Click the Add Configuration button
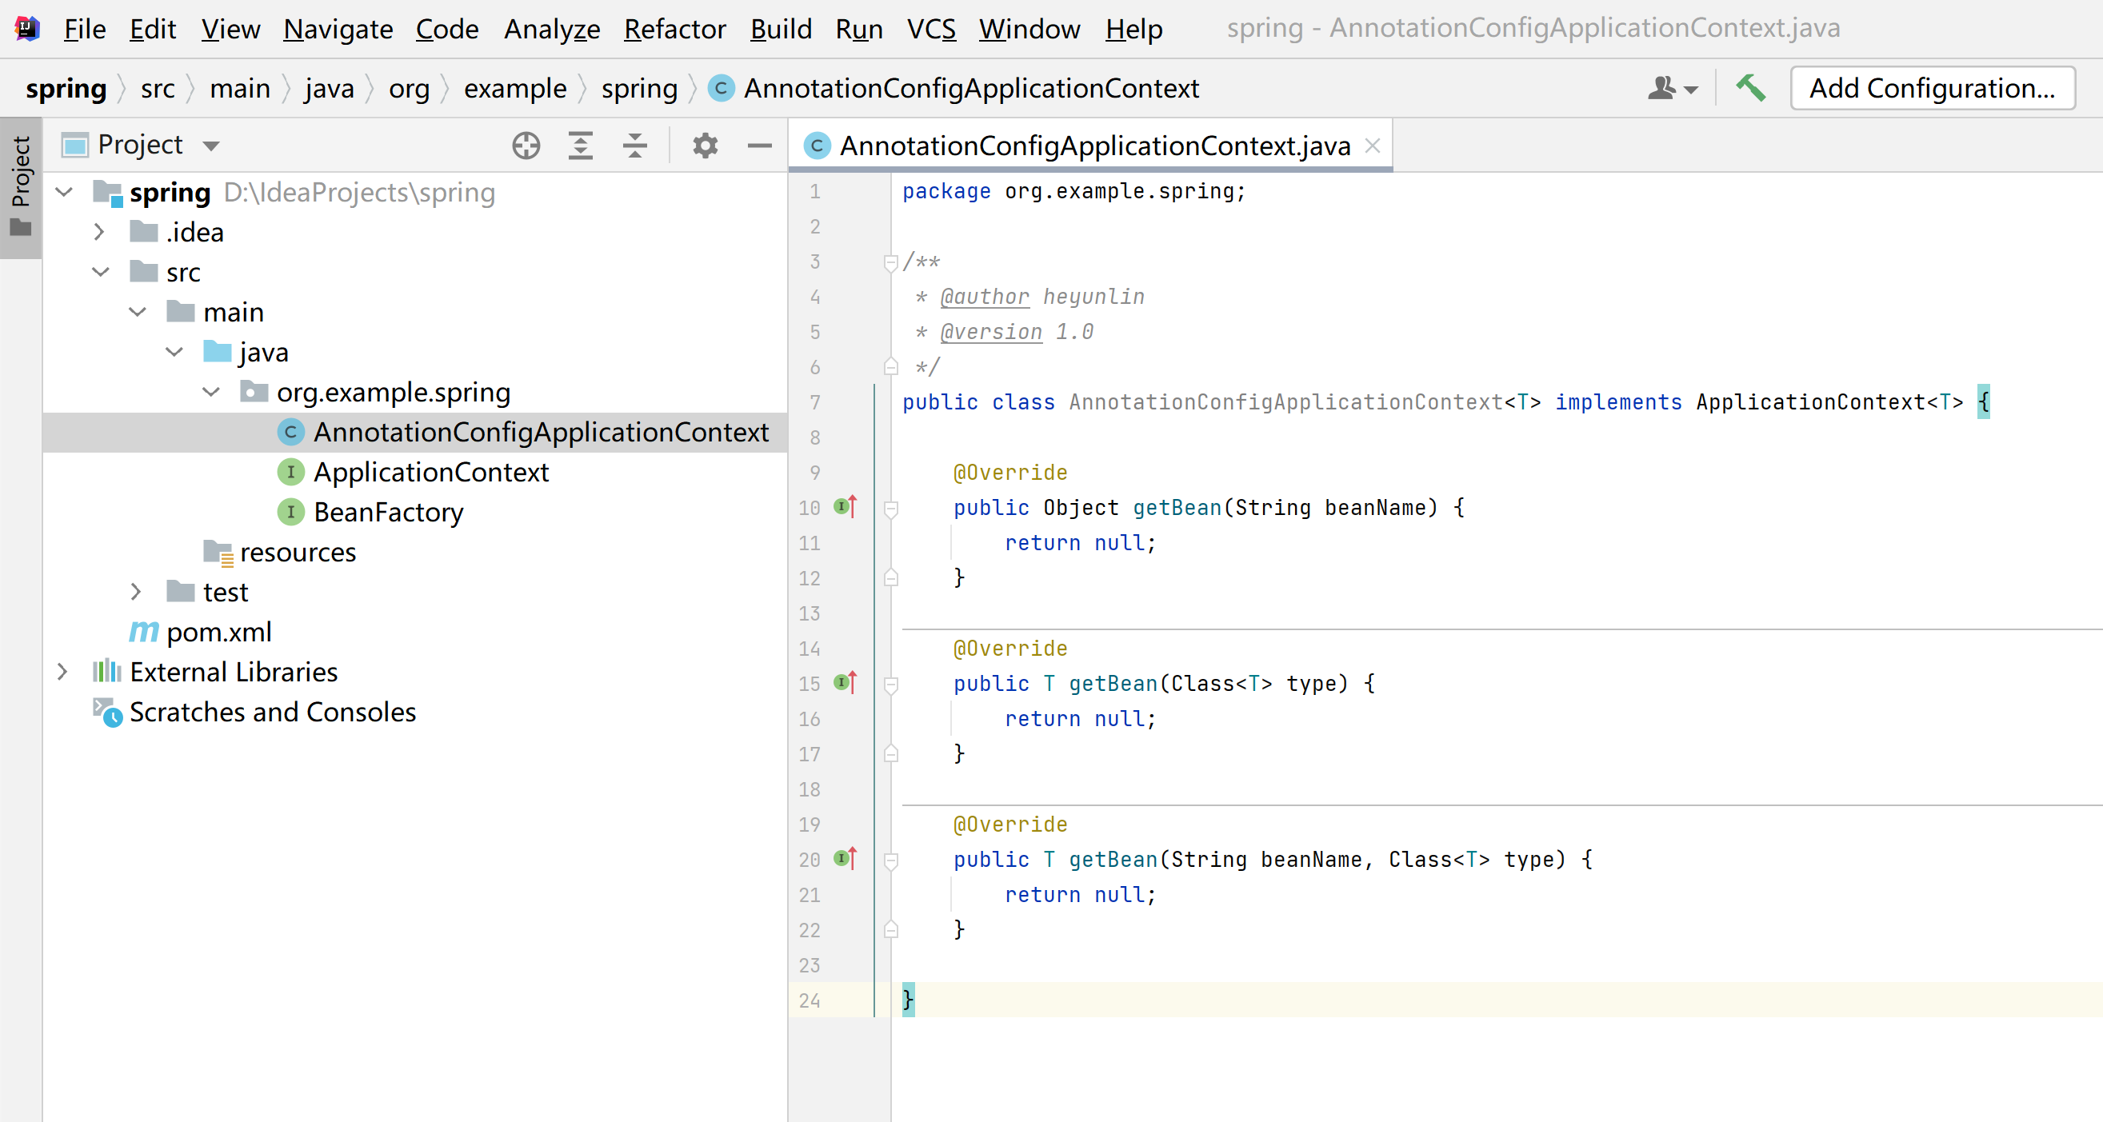Screen dimensions: 2103x1122 tap(1932, 88)
